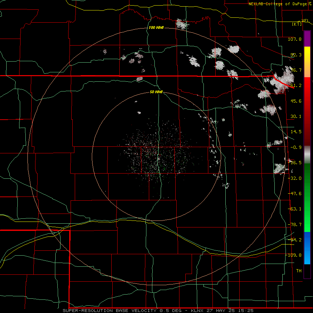Click the 50 NMI range ring label

pos(156,92)
